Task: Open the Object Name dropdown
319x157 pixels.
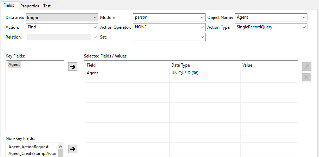Action: (271, 18)
